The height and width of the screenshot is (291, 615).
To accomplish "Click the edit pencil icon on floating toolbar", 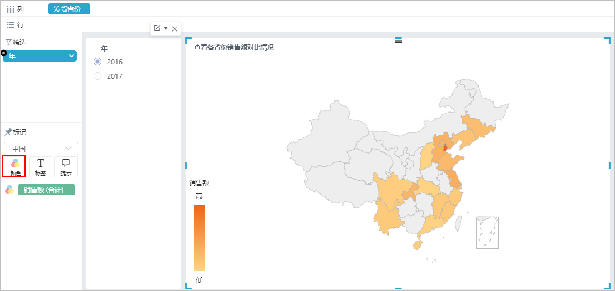I will coord(157,28).
